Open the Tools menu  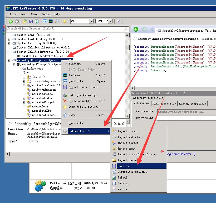pyautogui.click(x=45, y=14)
